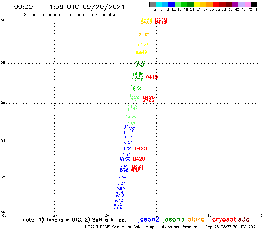
Task: Select the latitude axis label 54
Action: pos(3,141)
